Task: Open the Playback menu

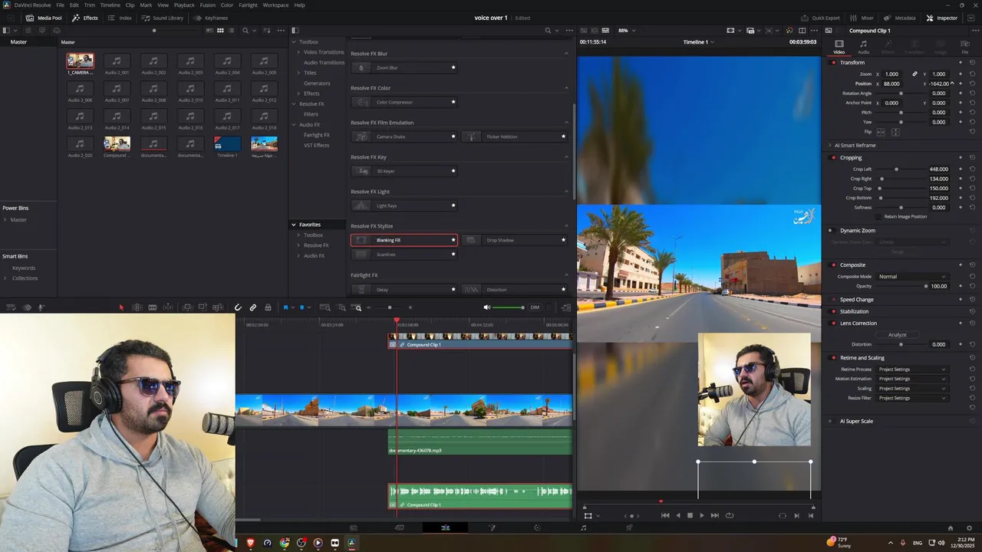Action: (184, 5)
